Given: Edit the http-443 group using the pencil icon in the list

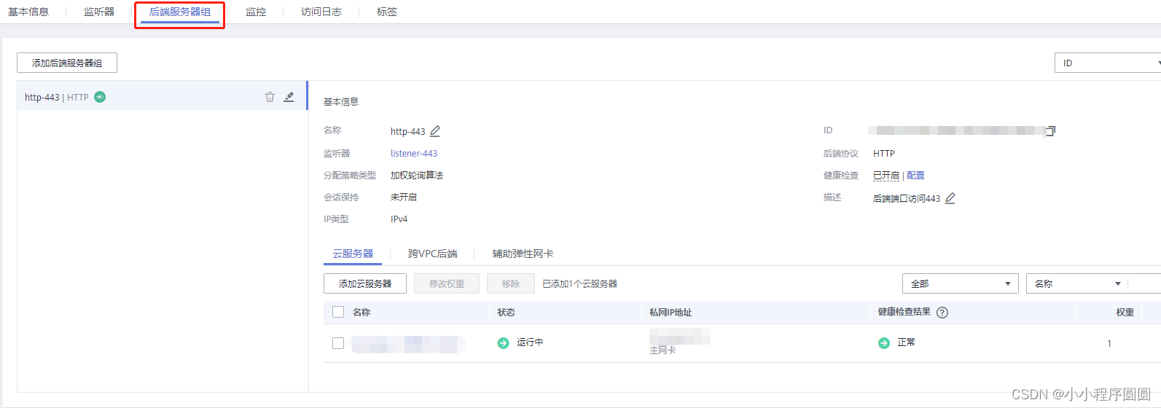Looking at the screenshot, I should (289, 97).
